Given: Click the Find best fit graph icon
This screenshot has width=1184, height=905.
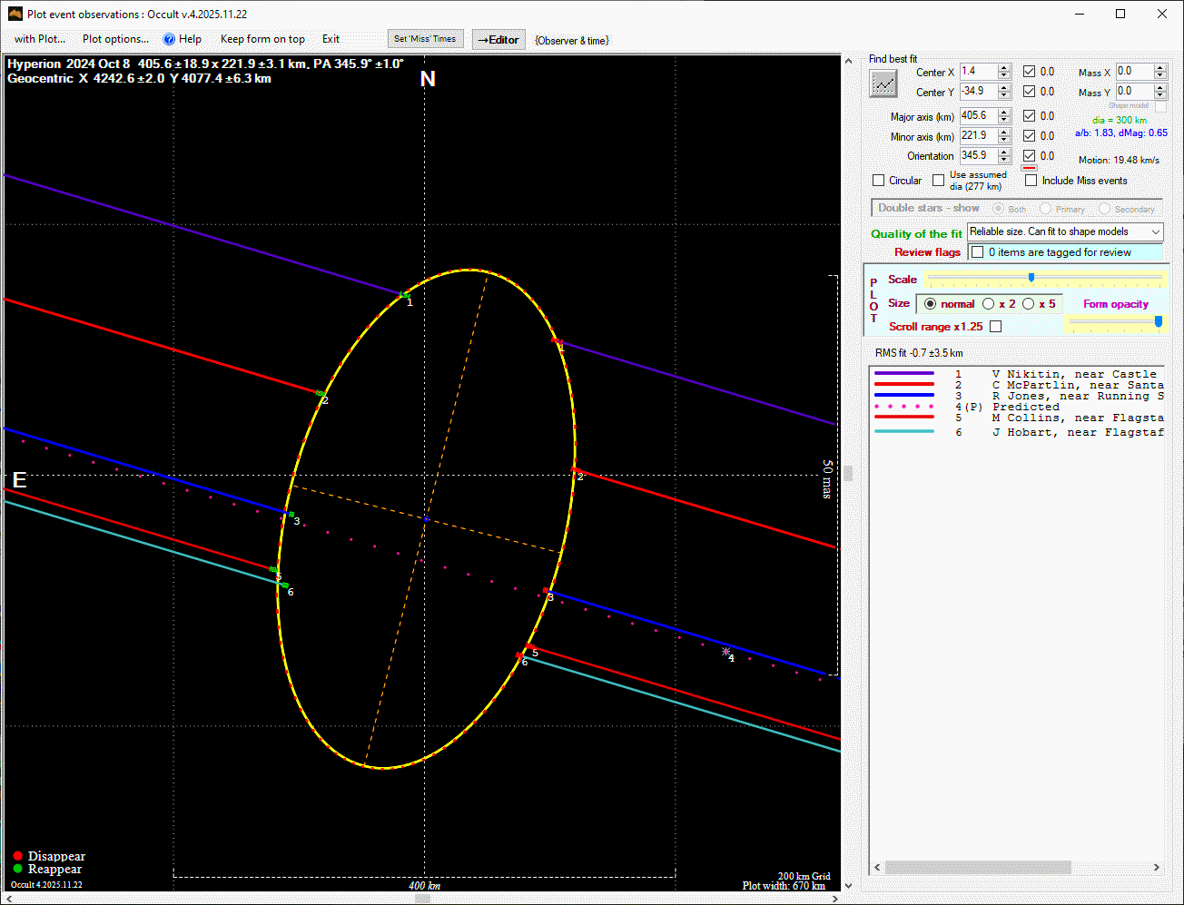Looking at the screenshot, I should coord(883,84).
